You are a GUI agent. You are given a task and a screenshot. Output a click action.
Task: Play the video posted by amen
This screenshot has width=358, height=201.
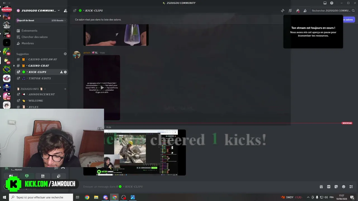[x=102, y=88]
